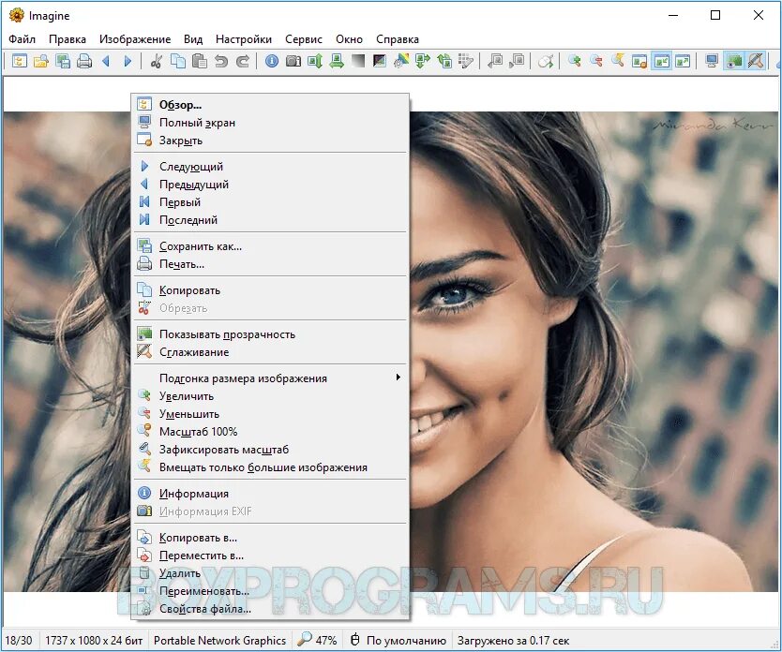Click the blue information toolbar icon
This screenshot has width=782, height=652.
pyautogui.click(x=272, y=61)
